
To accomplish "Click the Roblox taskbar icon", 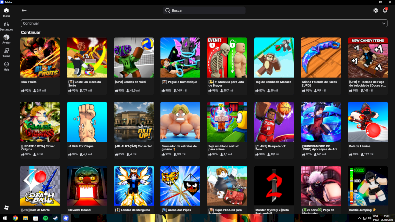I will [x=66, y=218].
